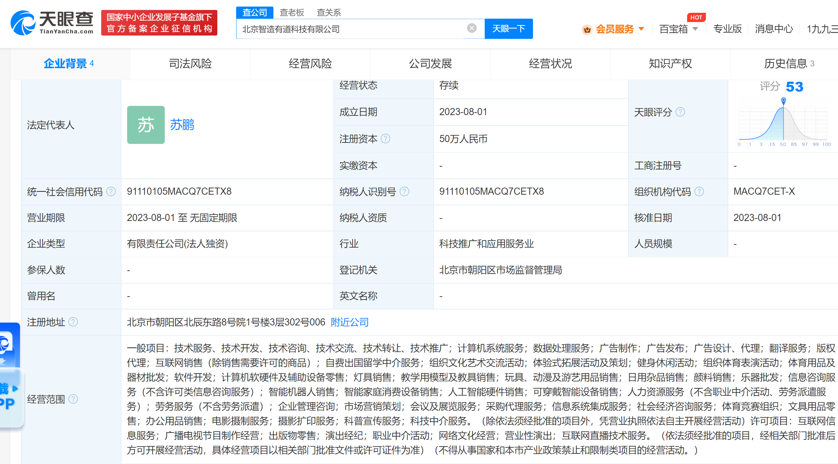
Task: Open 消息中心 in header
Action: [x=774, y=29]
